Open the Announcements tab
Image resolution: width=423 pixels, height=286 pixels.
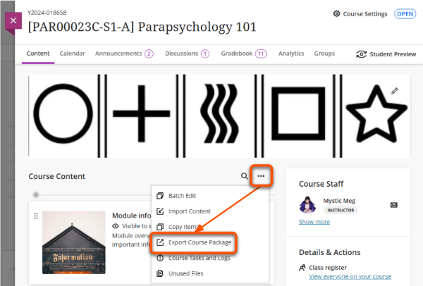[123, 54]
